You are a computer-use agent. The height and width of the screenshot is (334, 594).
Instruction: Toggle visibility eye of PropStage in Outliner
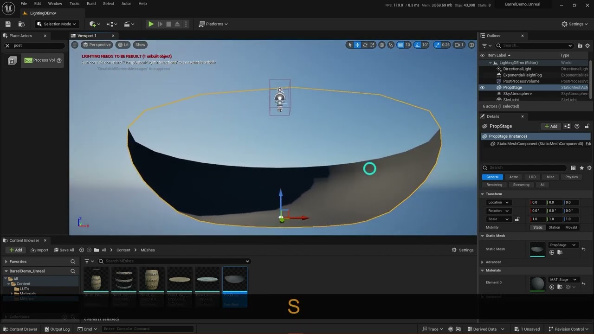coord(482,87)
